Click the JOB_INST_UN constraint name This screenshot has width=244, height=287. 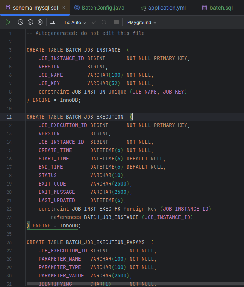89,92
